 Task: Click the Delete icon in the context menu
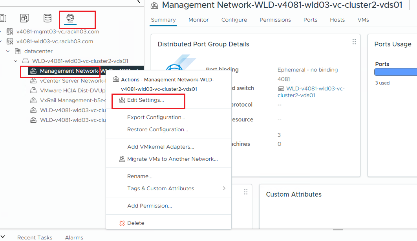click(121, 223)
